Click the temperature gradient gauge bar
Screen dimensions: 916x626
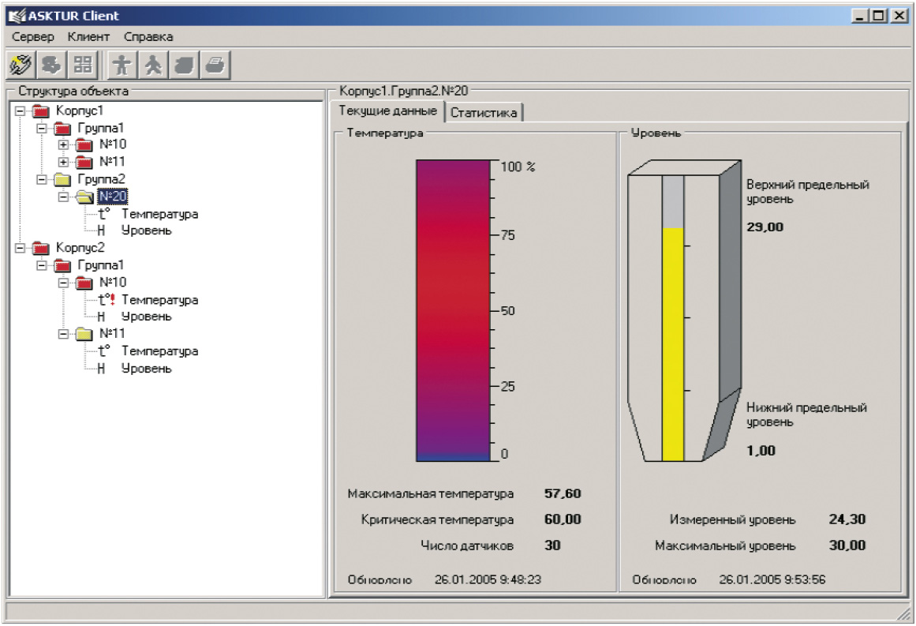[454, 310]
